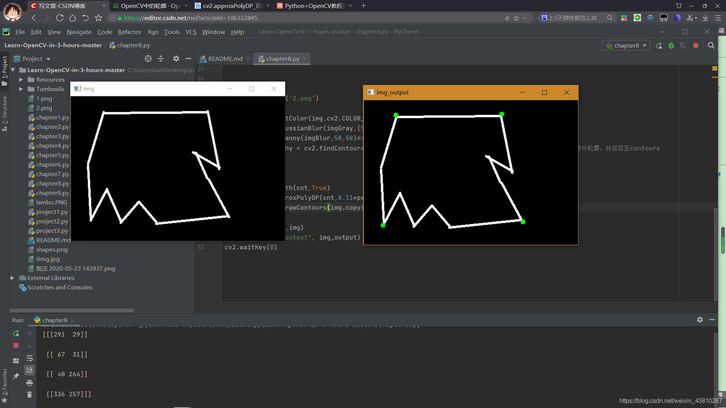Viewport: 726px width, 408px height.
Task: Rerun chapter8 from Run panel
Action: point(16,333)
